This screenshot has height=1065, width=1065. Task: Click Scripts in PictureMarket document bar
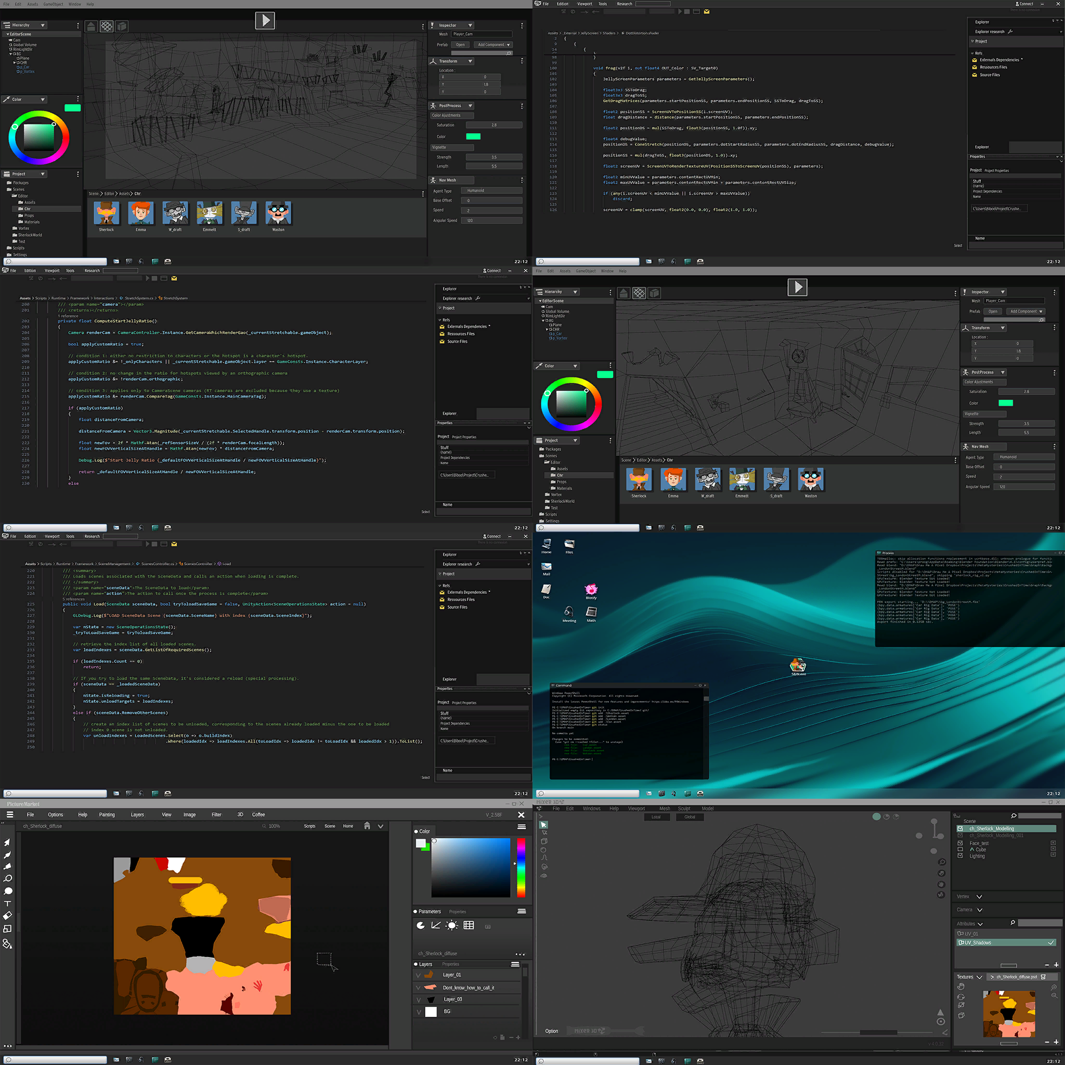pos(310,826)
